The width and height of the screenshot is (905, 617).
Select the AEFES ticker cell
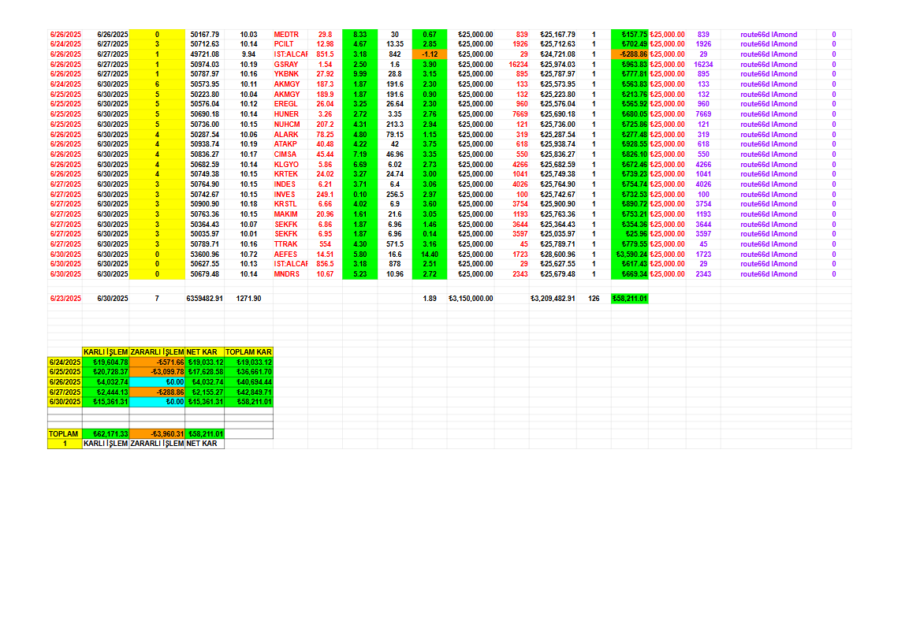point(290,255)
